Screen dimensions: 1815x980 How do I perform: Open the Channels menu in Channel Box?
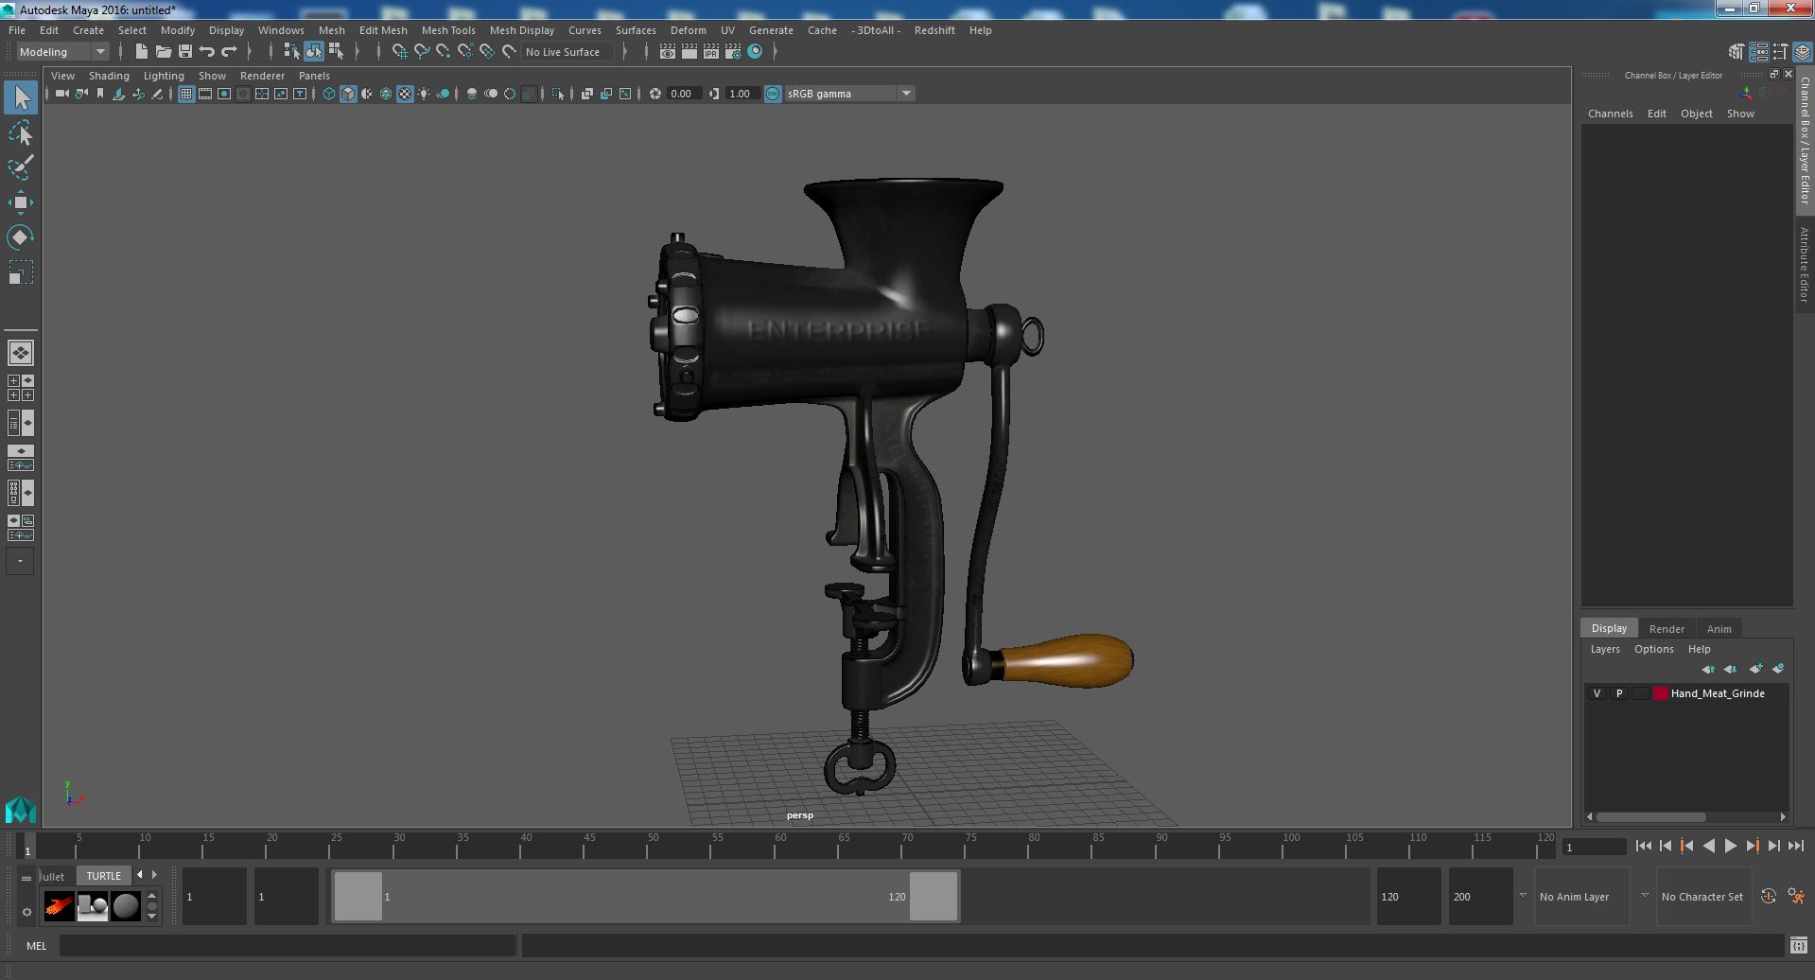[1610, 114]
